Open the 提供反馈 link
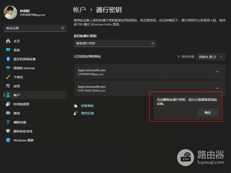This screenshot has width=231, height=173. coord(87,113)
